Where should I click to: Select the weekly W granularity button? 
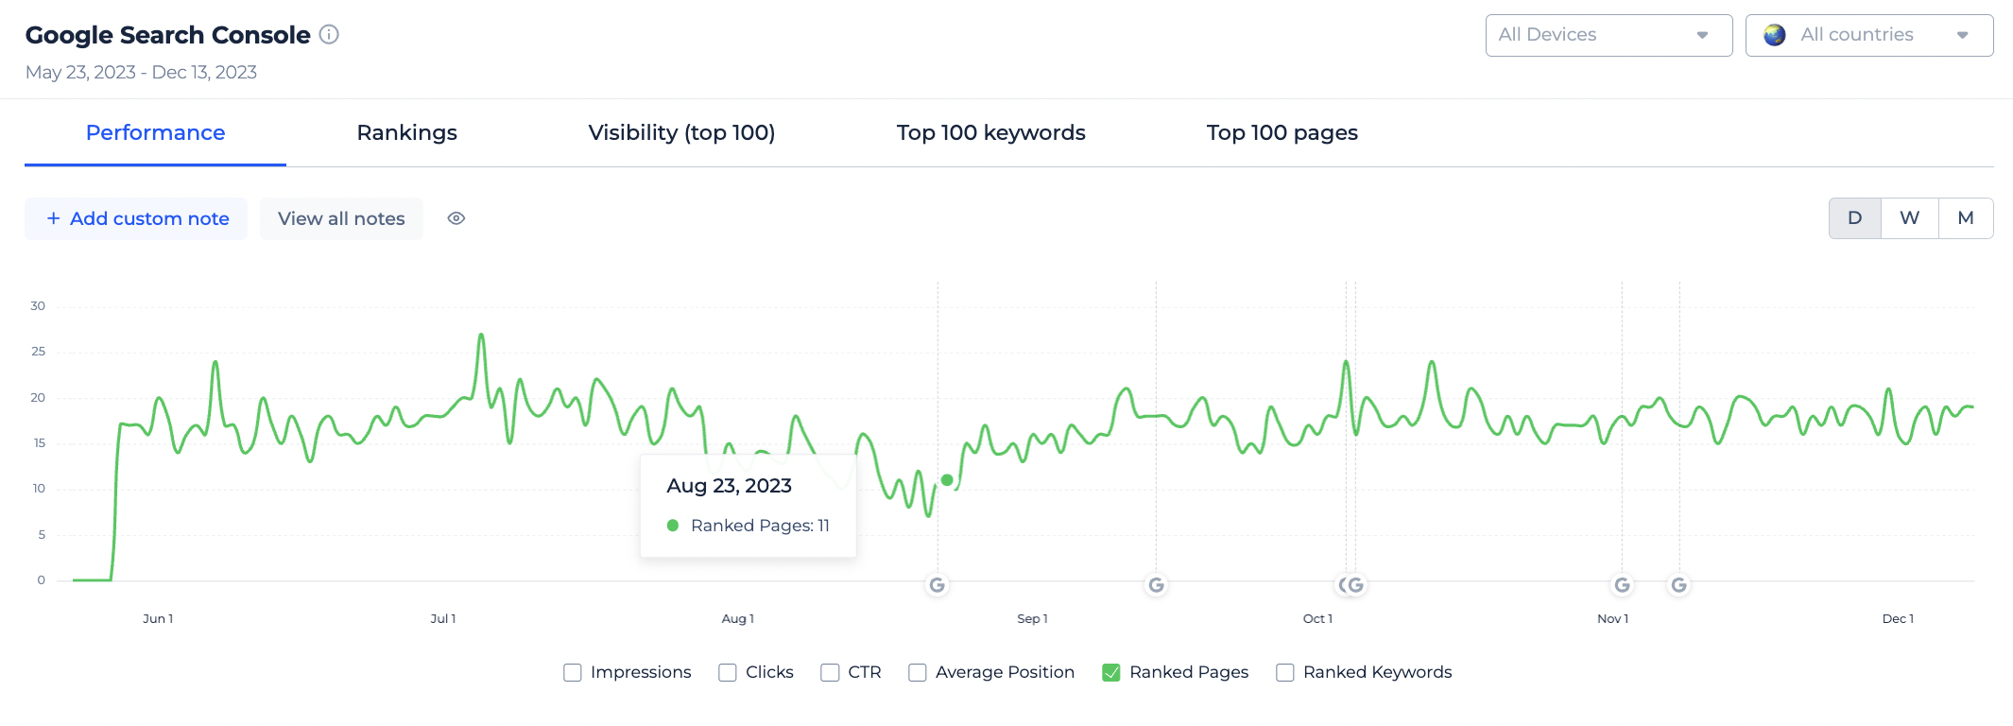1910,218
